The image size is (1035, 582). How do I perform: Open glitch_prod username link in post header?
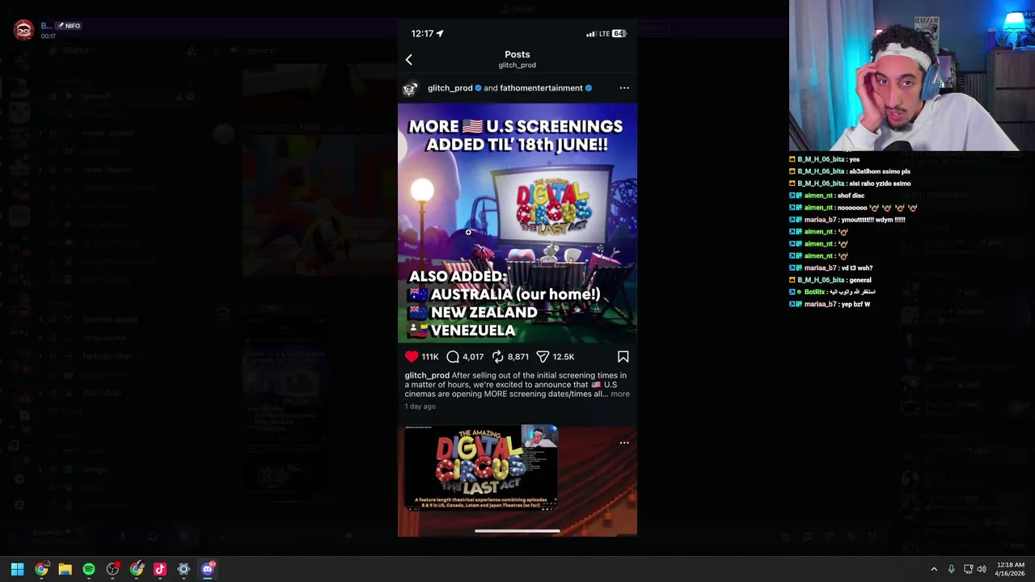450,88
